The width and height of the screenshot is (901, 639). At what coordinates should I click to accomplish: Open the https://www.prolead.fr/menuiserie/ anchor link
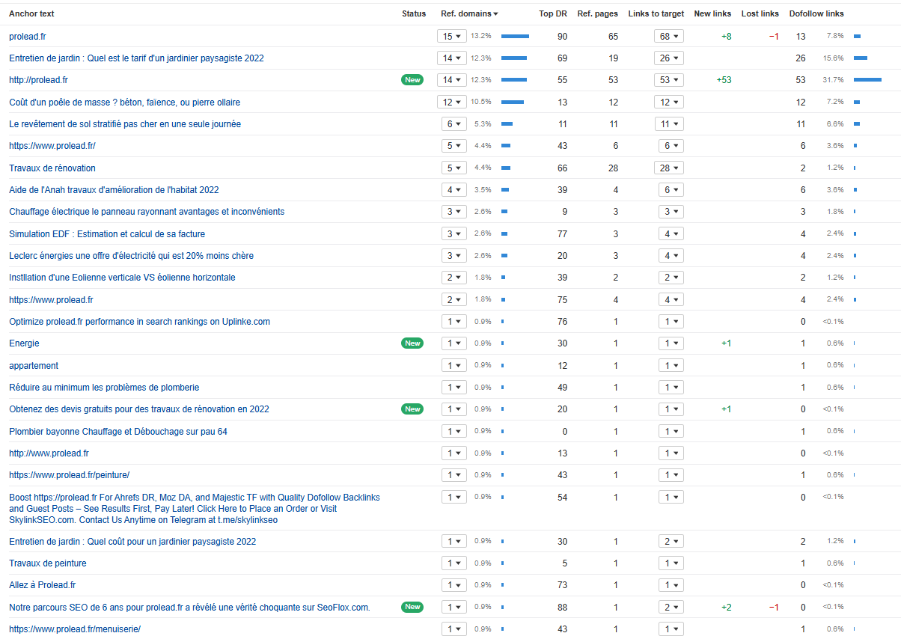point(75,629)
